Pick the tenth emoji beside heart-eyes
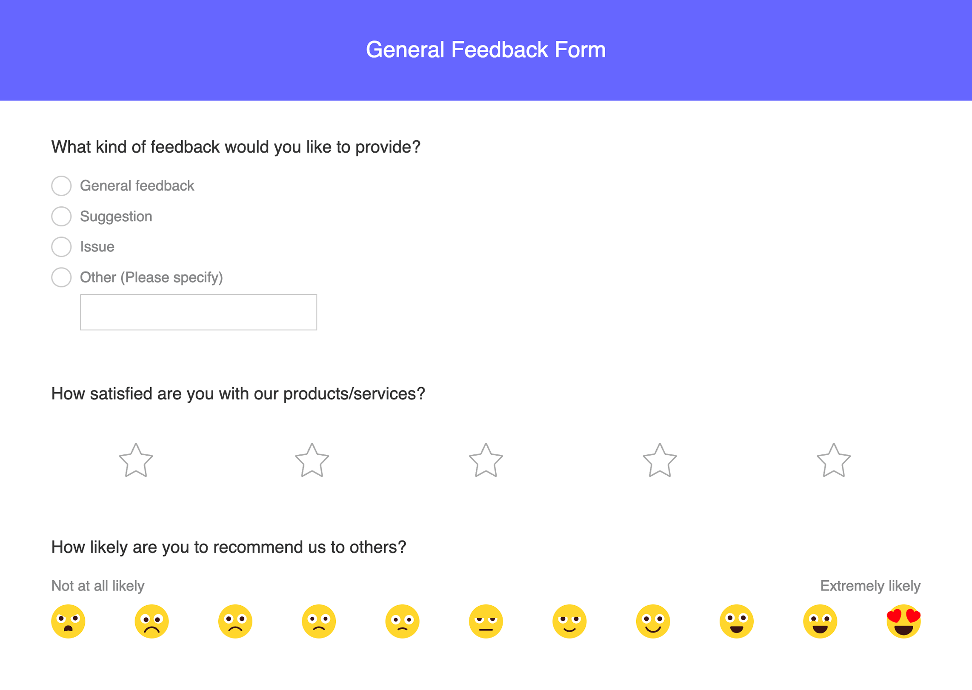 820,621
